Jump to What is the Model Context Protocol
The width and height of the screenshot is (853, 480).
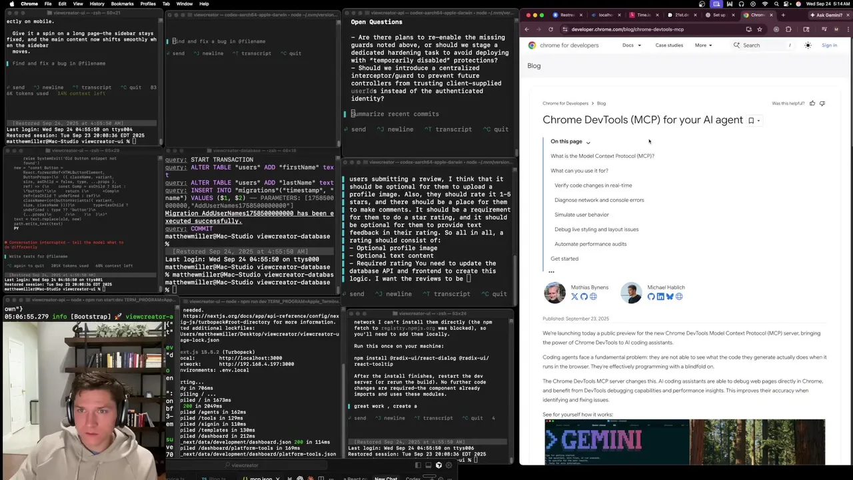tap(602, 156)
